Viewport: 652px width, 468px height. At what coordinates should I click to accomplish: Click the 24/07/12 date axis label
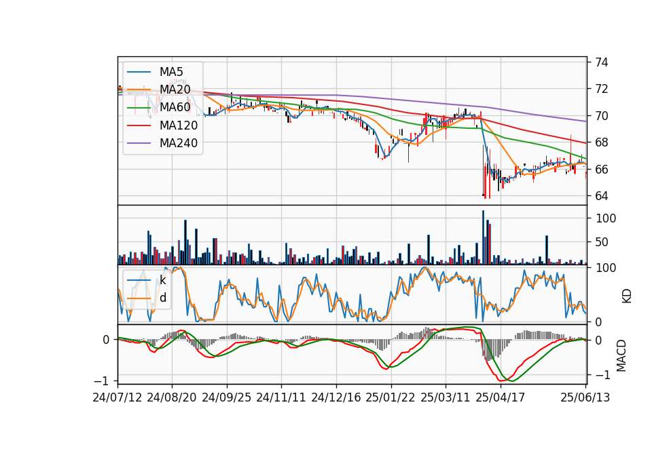117,397
